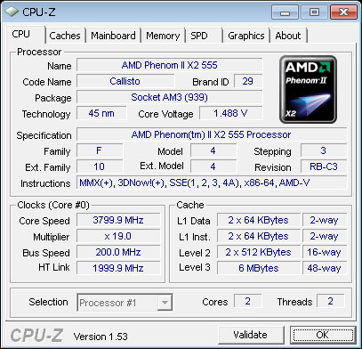Switch to the Graphics tab

tap(246, 36)
